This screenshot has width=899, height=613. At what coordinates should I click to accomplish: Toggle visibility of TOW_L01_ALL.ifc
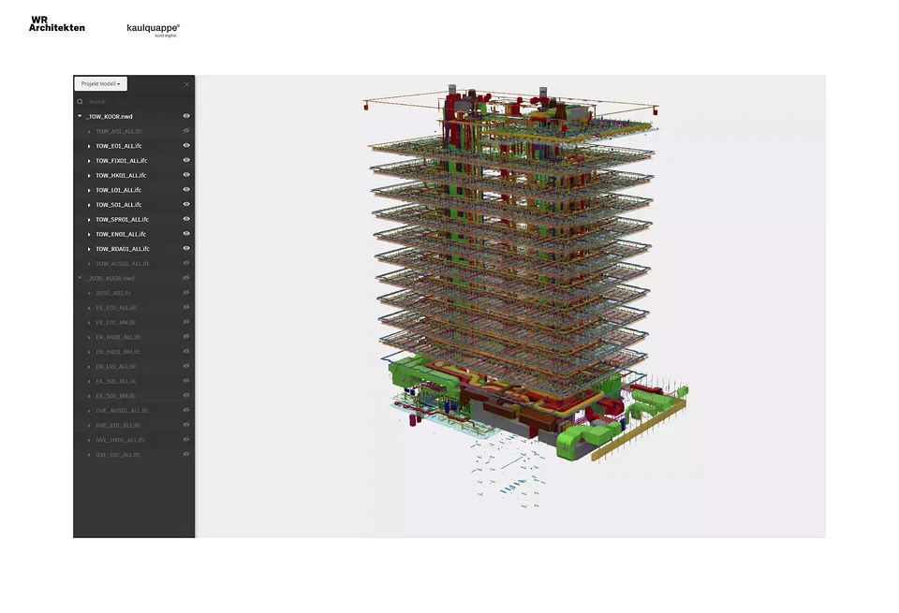coord(186,190)
